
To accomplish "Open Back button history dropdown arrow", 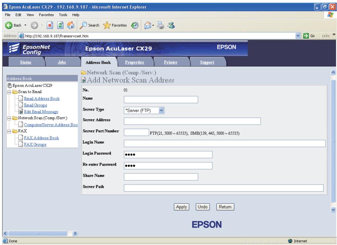I will (x=25, y=25).
